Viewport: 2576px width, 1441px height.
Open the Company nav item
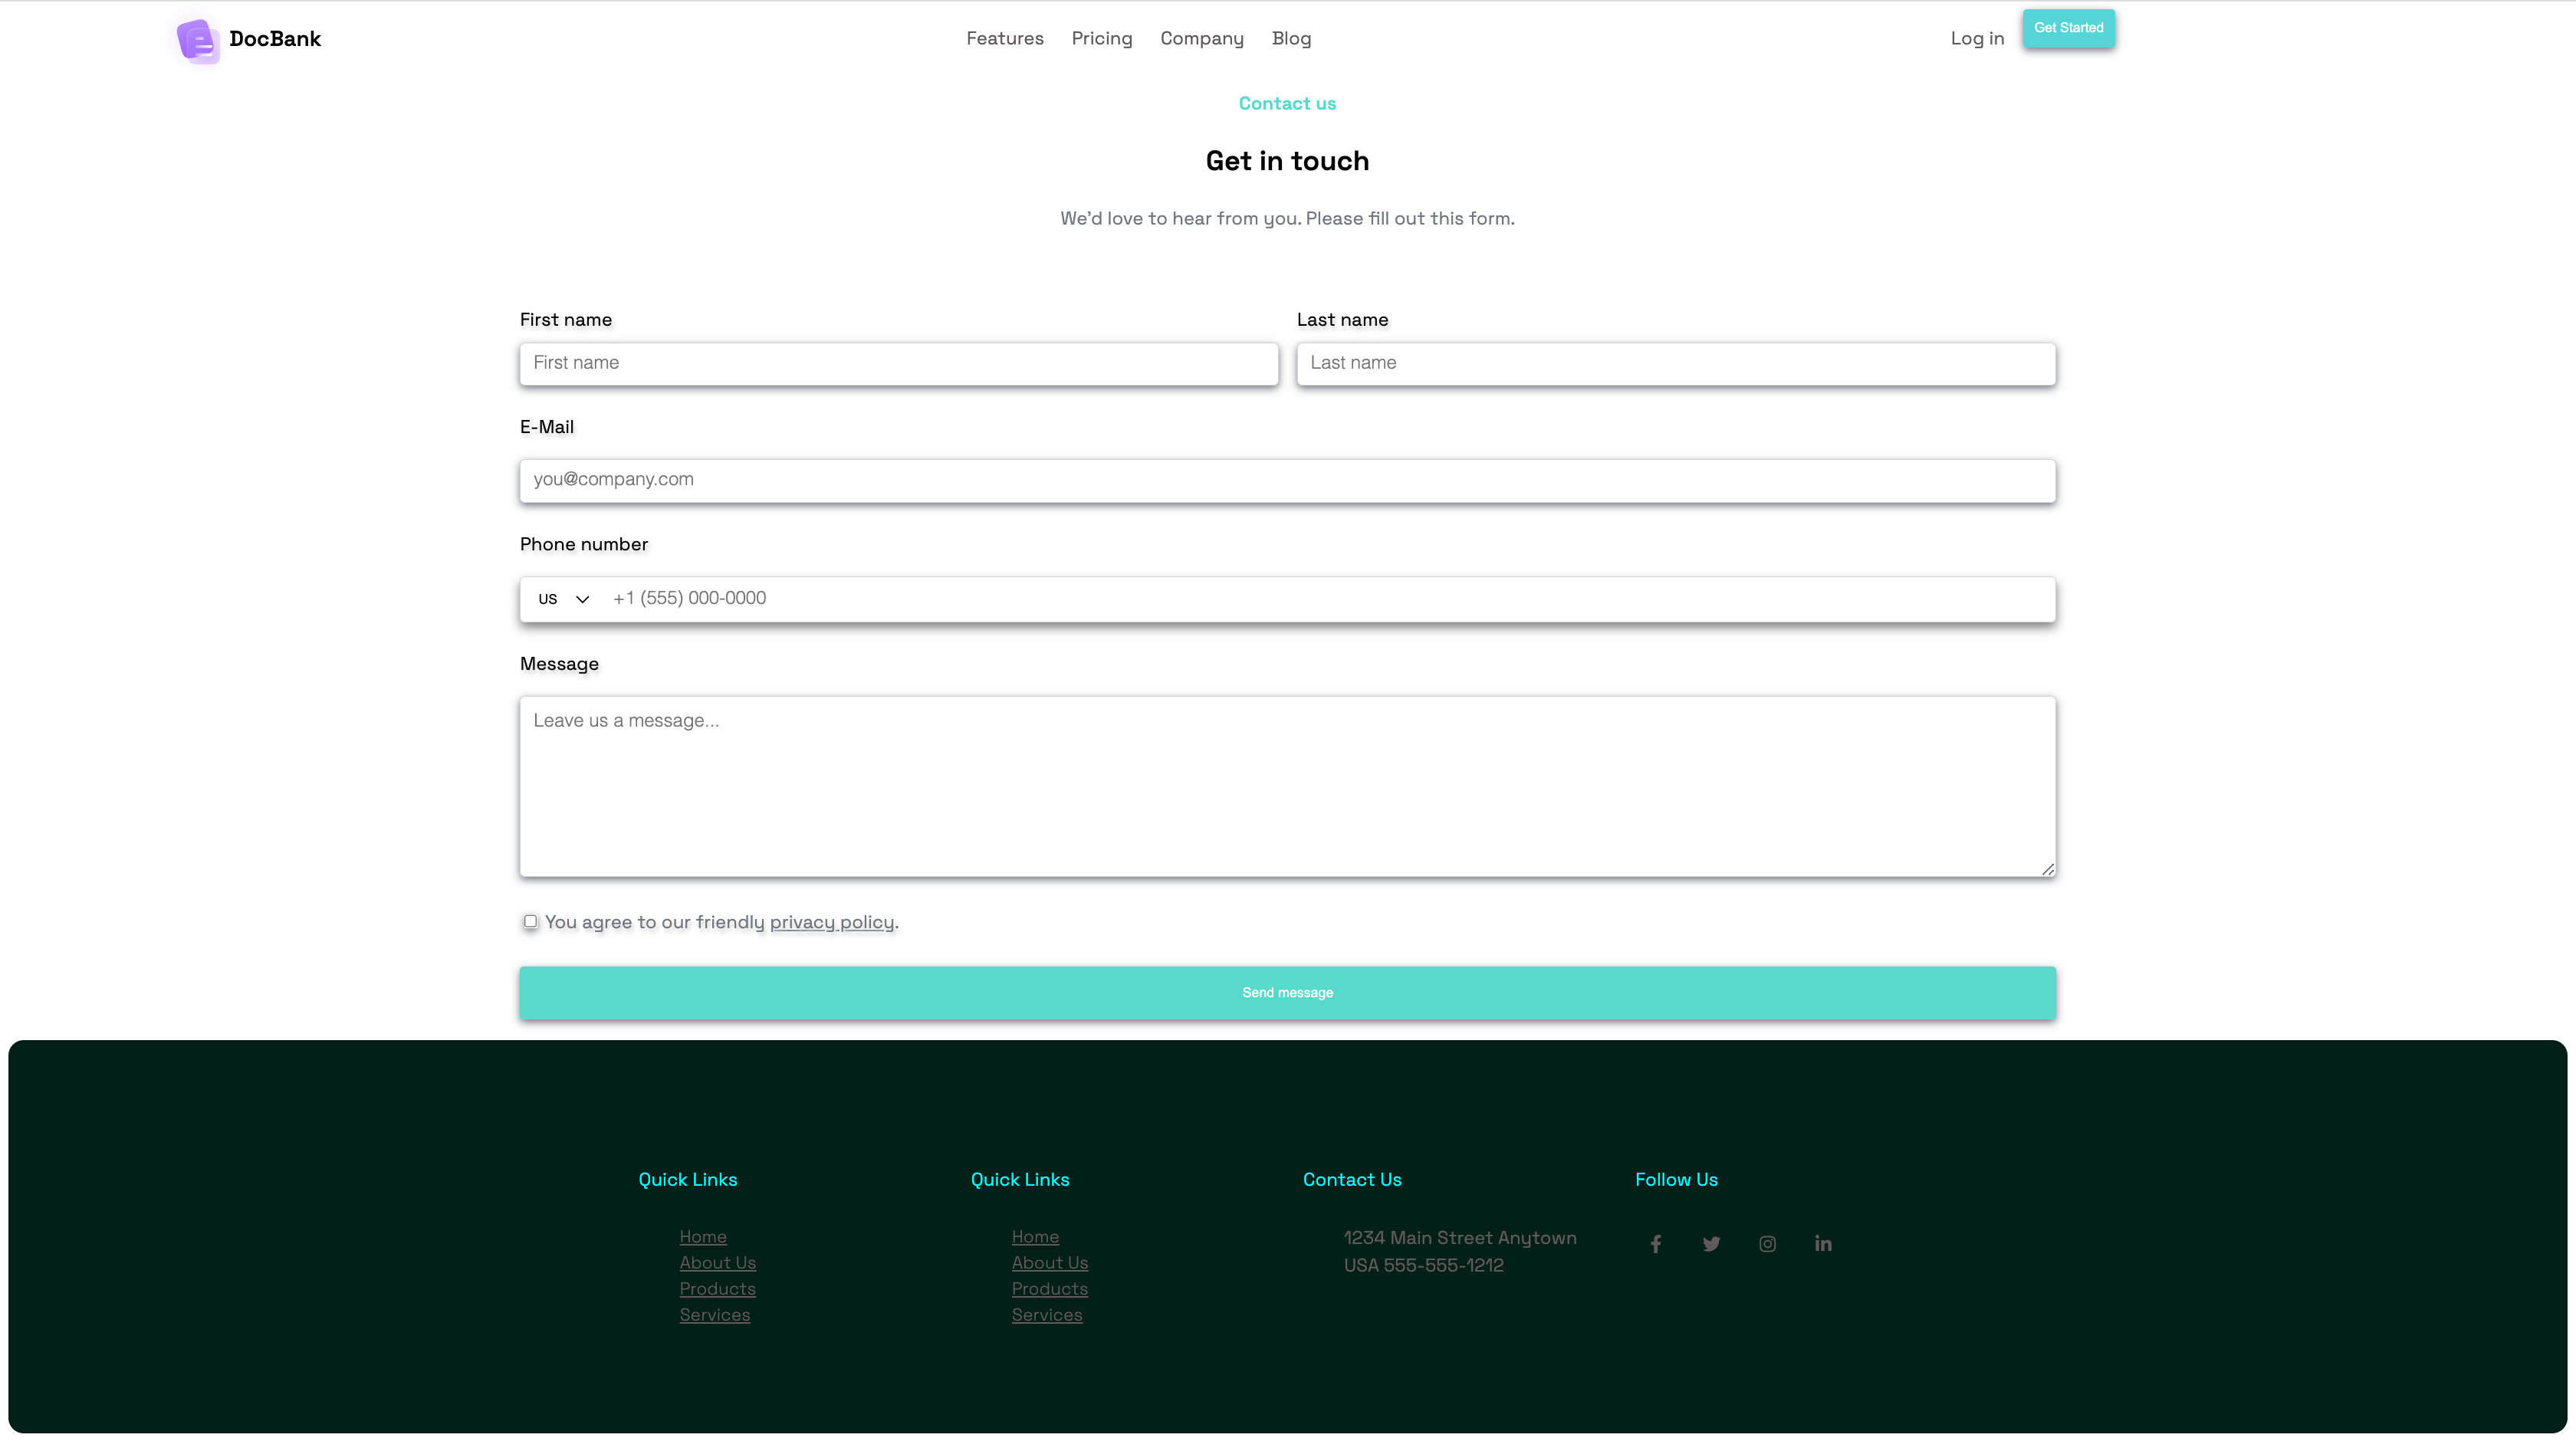pos(1201,38)
